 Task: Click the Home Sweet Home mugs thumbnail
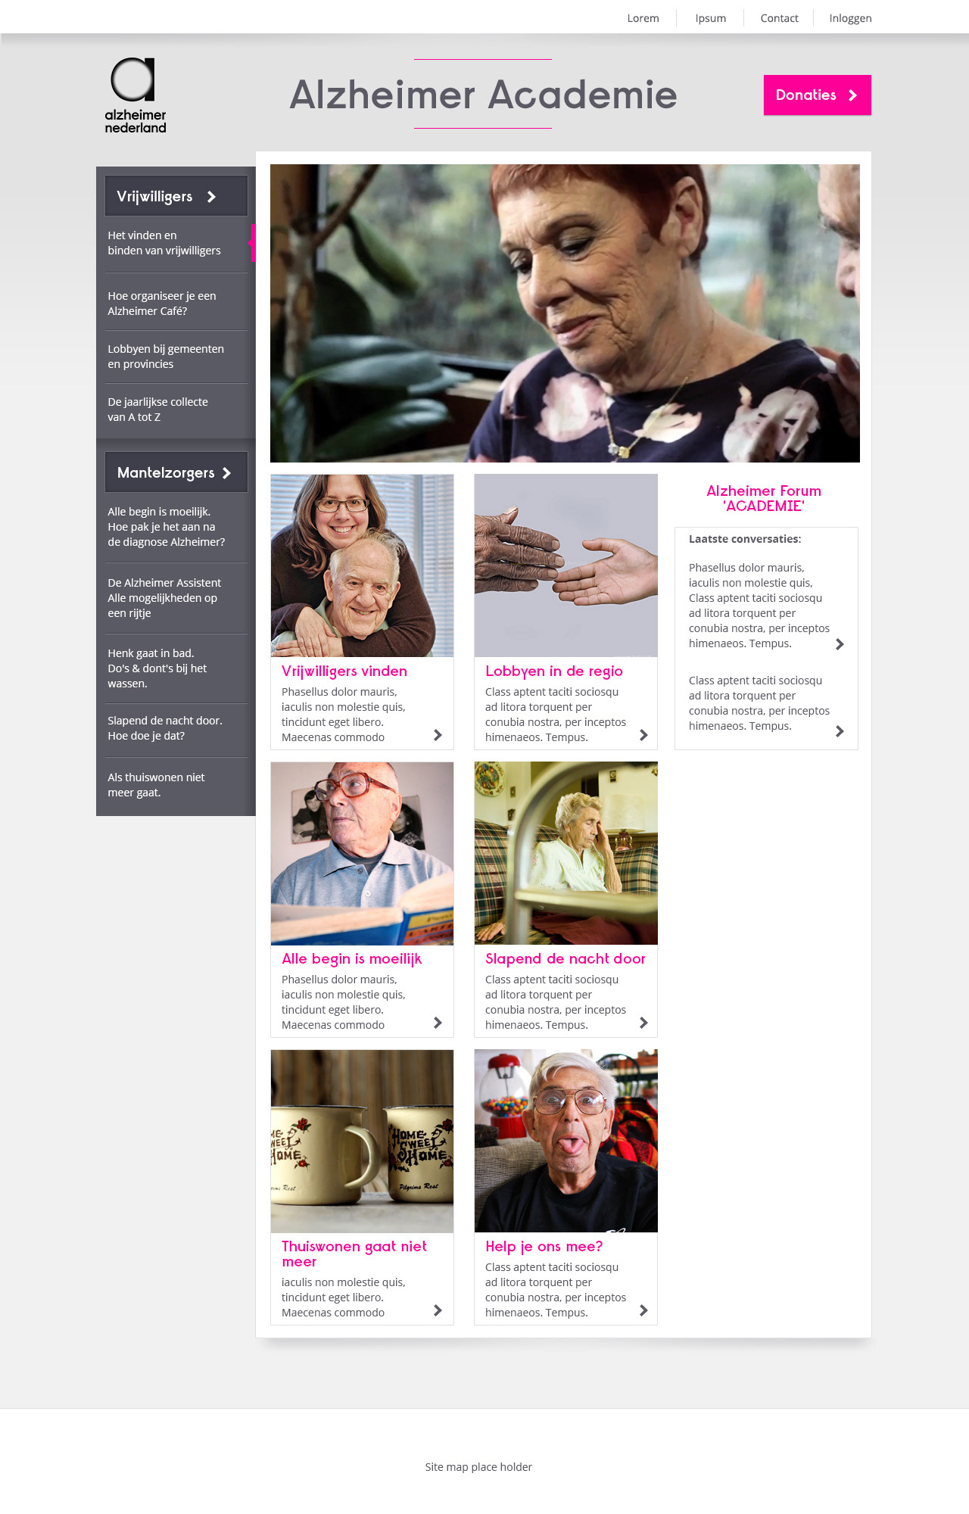click(362, 1141)
